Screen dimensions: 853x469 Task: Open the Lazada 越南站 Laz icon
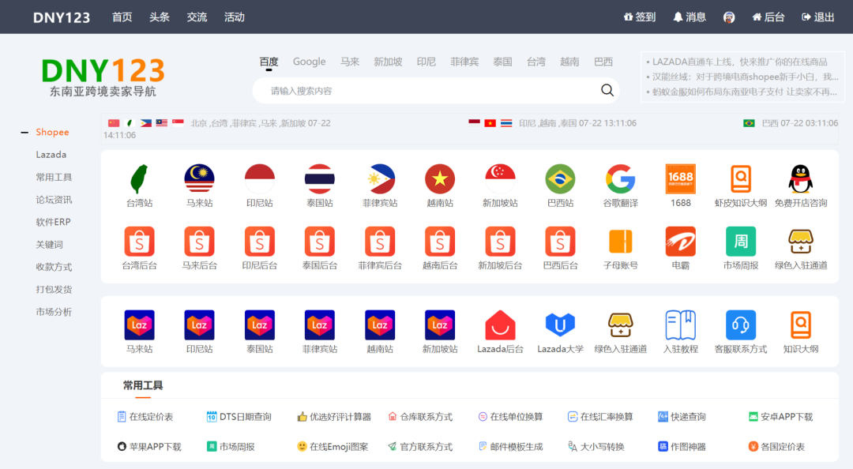380,325
